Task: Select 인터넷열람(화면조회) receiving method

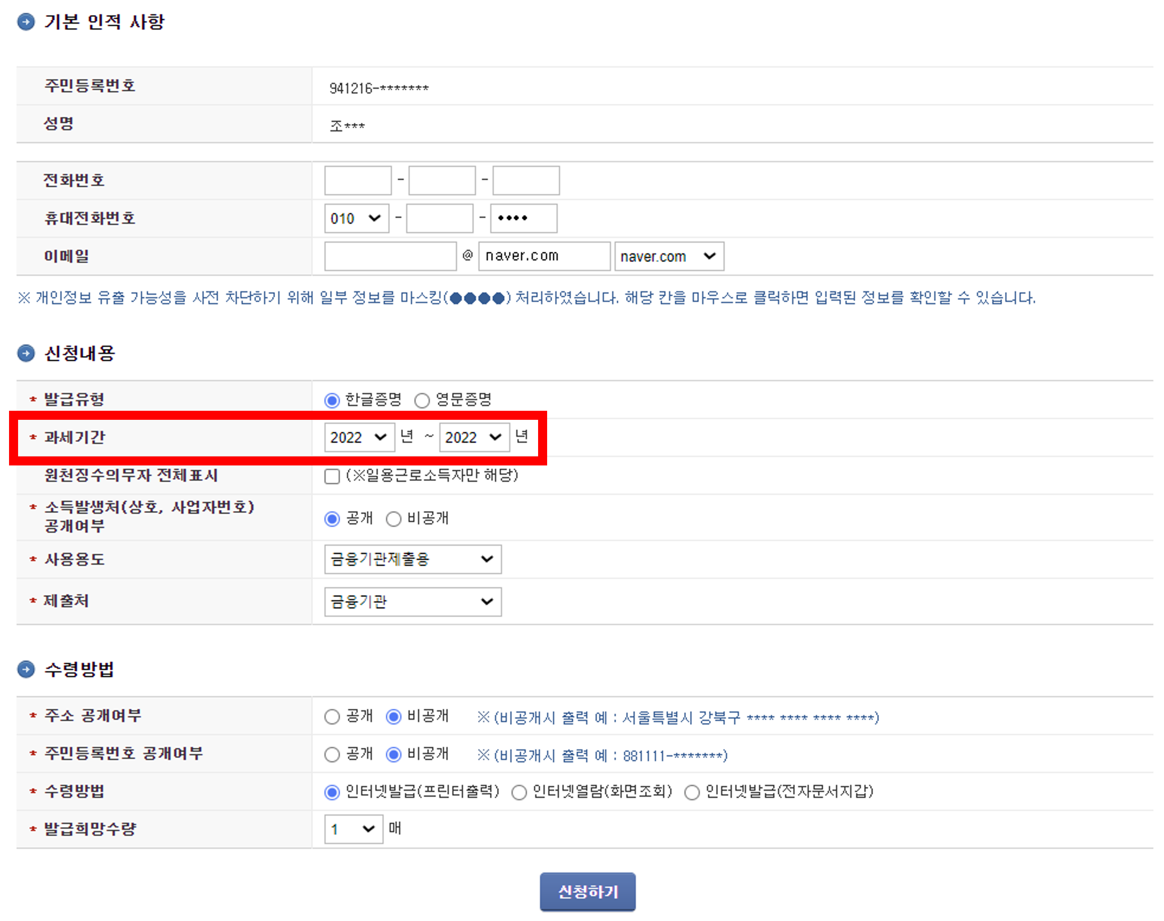Action: pos(519,792)
